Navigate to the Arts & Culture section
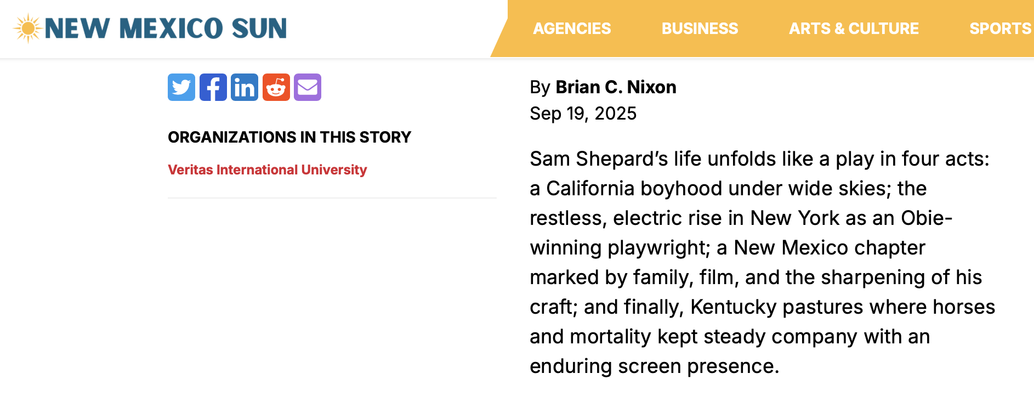Viewport: 1034px width, 396px height. pos(854,29)
